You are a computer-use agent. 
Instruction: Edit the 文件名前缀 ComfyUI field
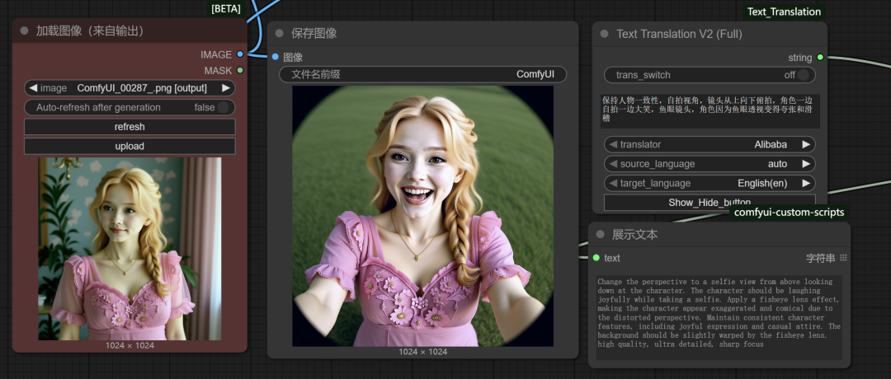(422, 74)
